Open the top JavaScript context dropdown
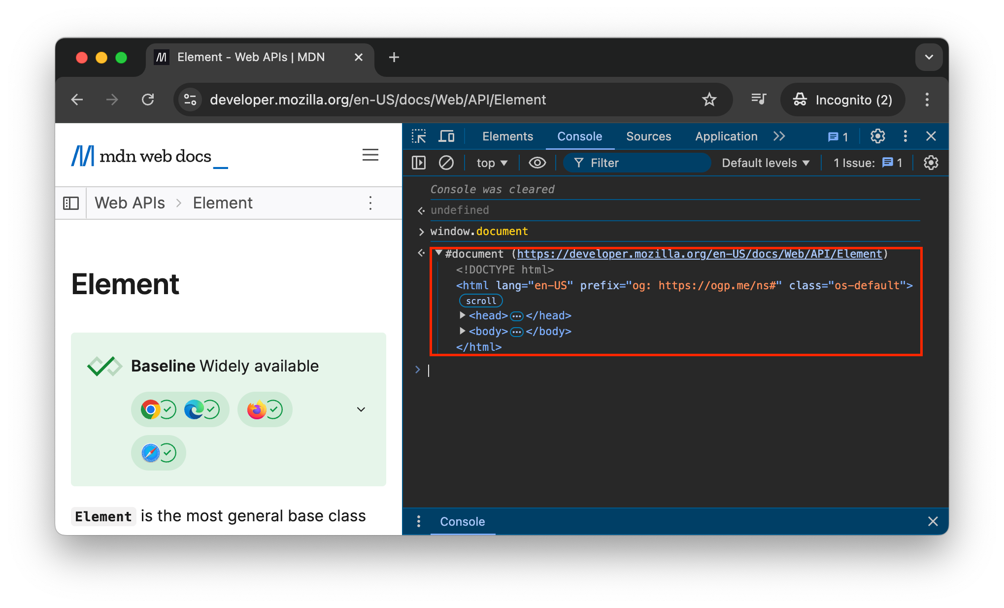The width and height of the screenshot is (1004, 608). pyautogui.click(x=492, y=163)
